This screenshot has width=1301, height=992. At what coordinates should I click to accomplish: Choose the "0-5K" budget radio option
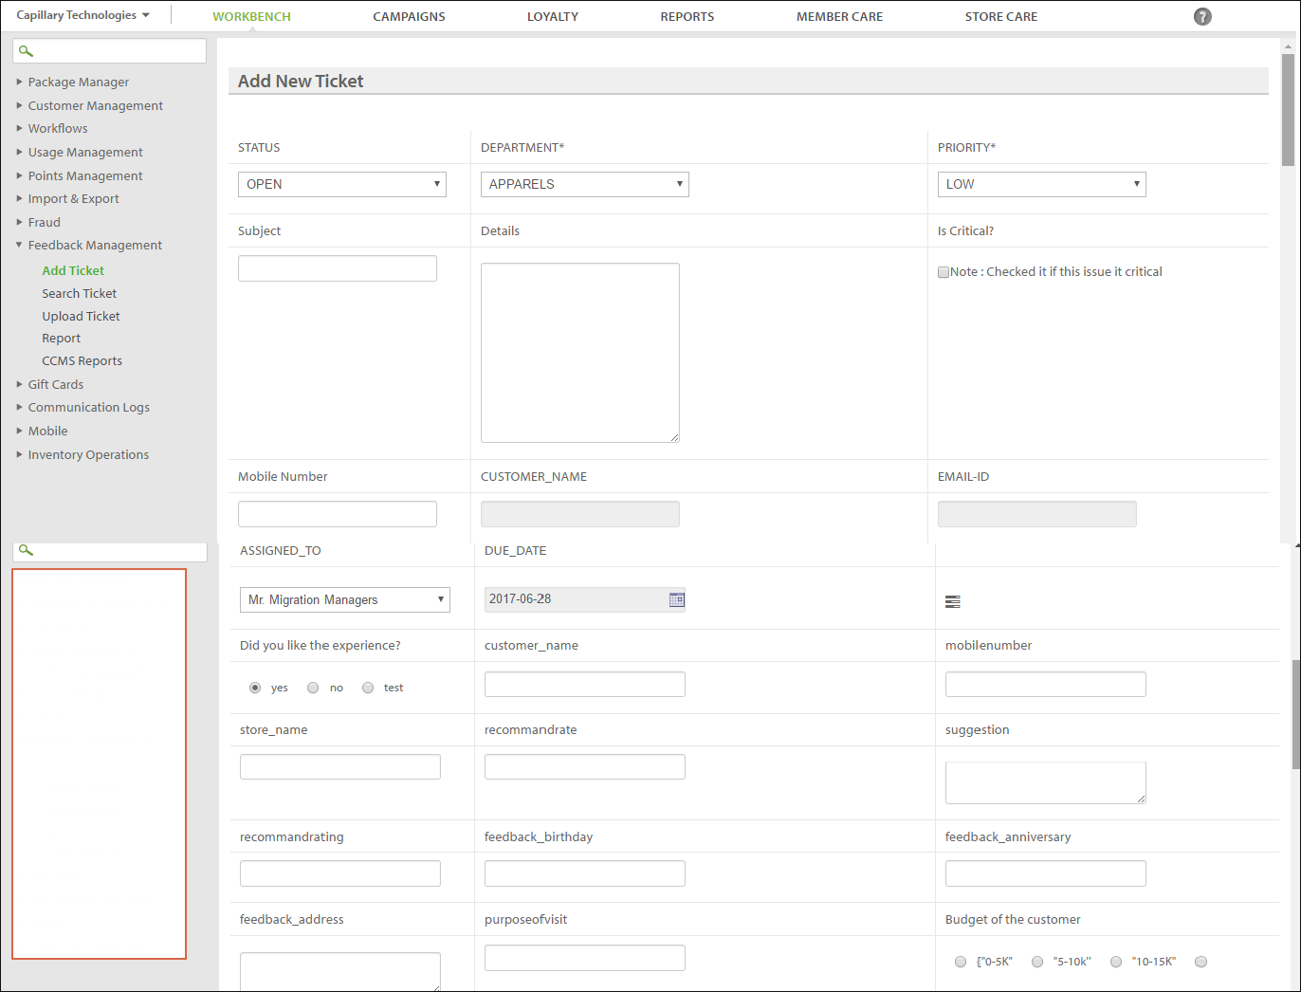tap(961, 962)
